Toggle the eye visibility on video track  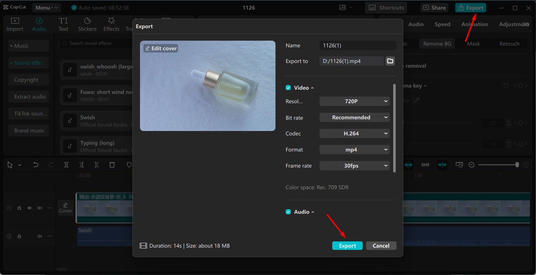pyautogui.click(x=30, y=208)
